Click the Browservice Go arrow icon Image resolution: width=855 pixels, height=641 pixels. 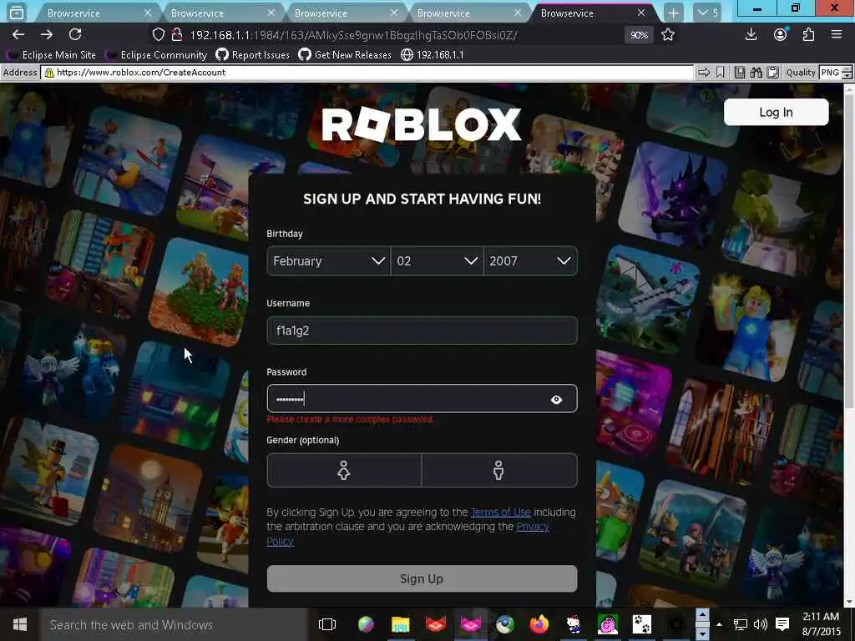tap(704, 73)
